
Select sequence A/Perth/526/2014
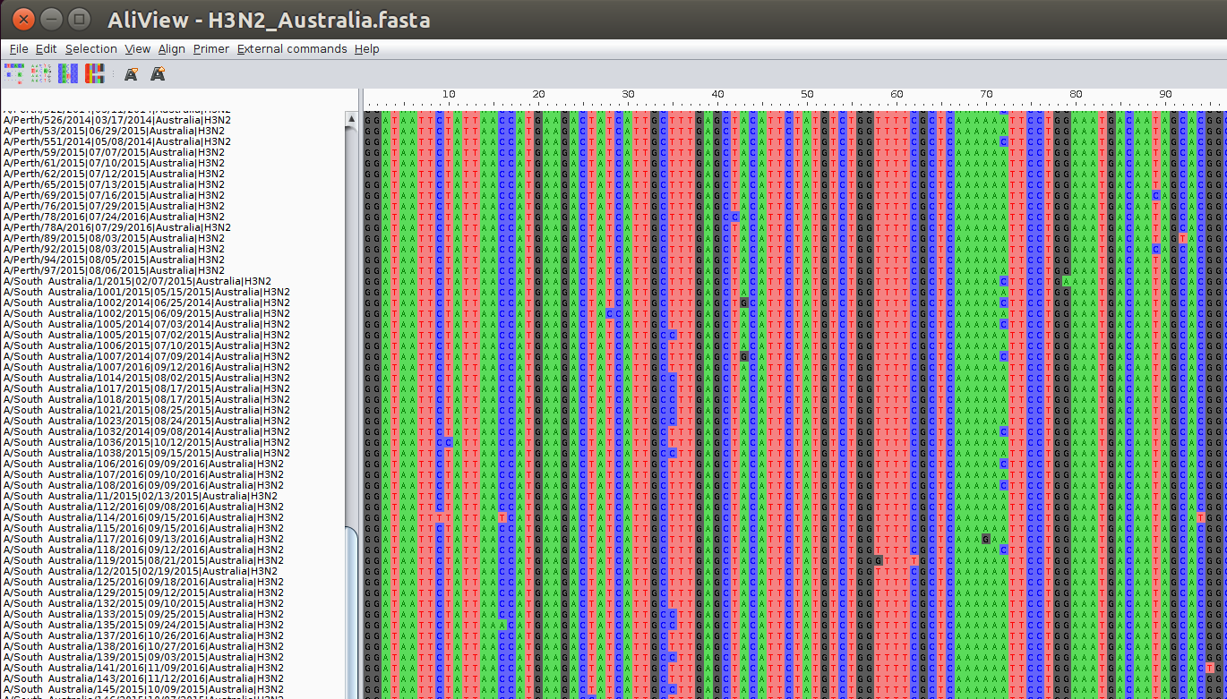click(x=117, y=120)
